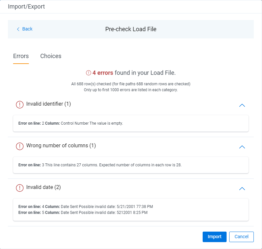
Task: Switch to the Errors tab
Action: pyautogui.click(x=21, y=56)
